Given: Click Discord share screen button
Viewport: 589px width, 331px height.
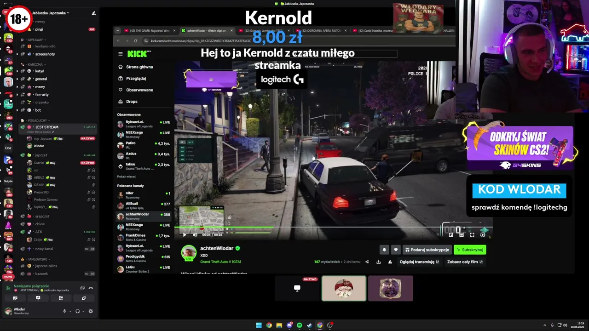Looking at the screenshot, I should pyautogui.click(x=38, y=298).
